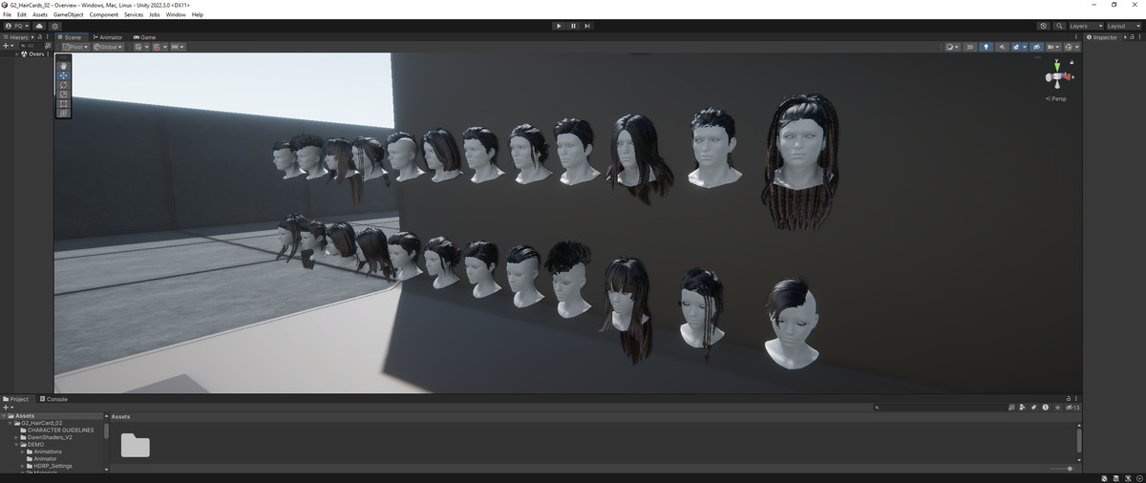Open the Edit menu

tap(22, 14)
